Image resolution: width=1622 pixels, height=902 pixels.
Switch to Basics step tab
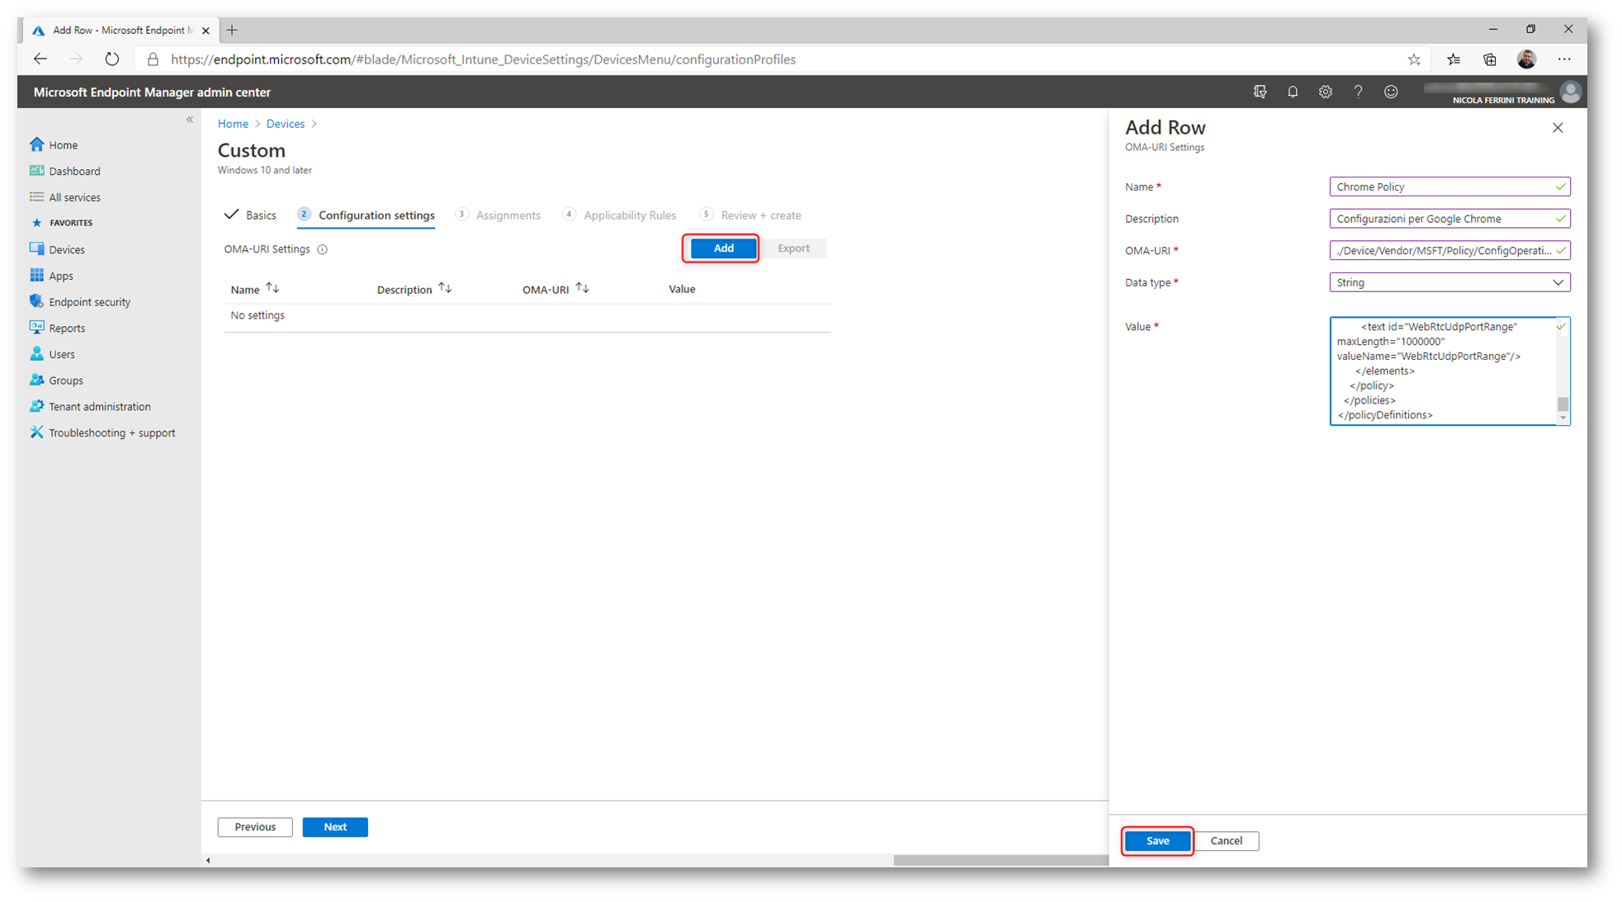[250, 215]
